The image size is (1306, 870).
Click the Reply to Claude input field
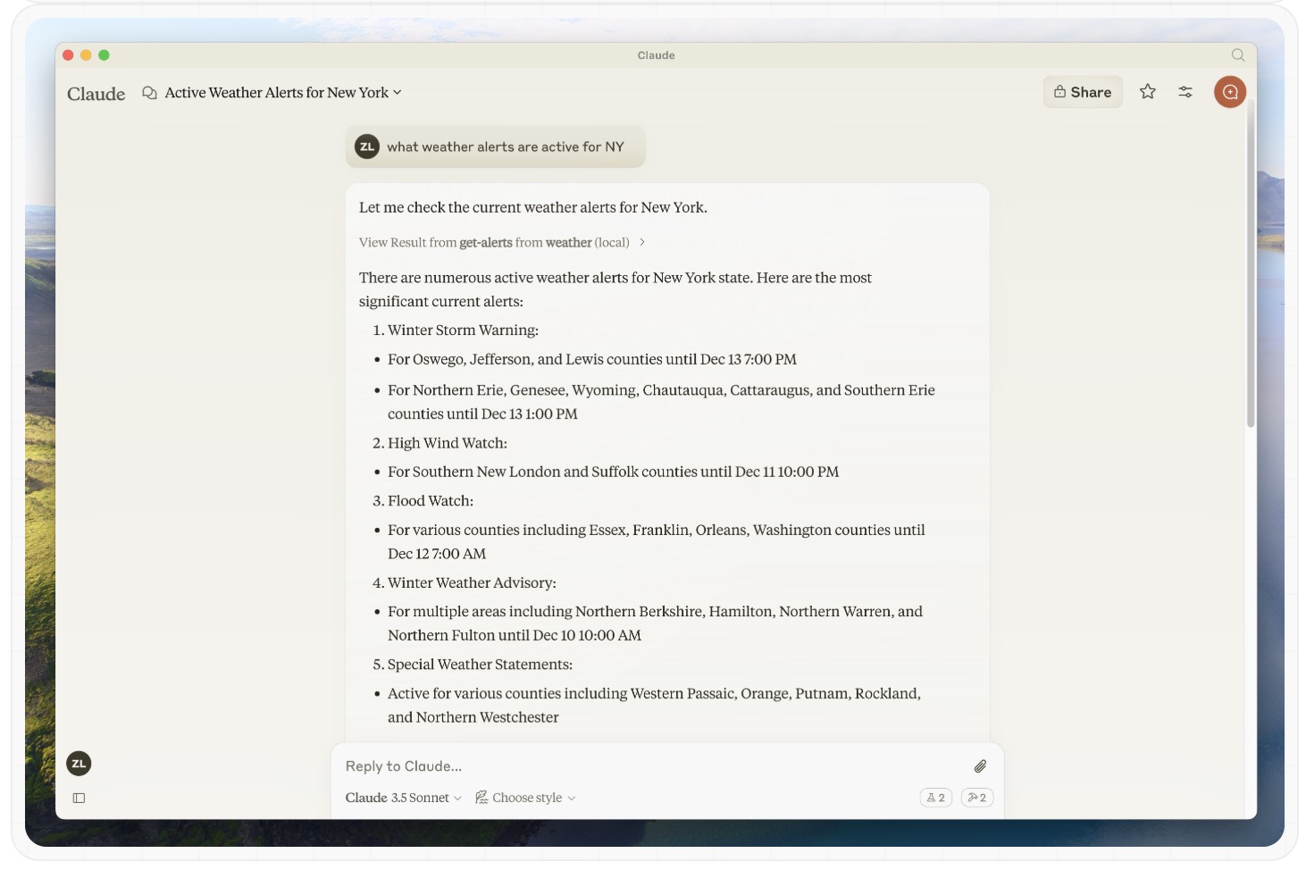(x=652, y=766)
